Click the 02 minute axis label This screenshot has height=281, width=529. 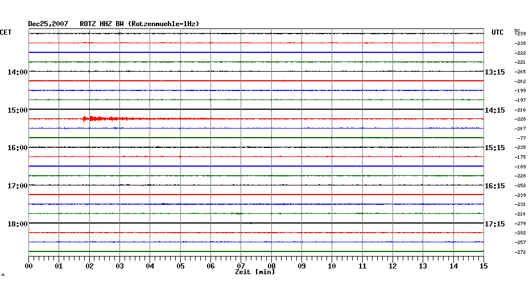(x=89, y=266)
